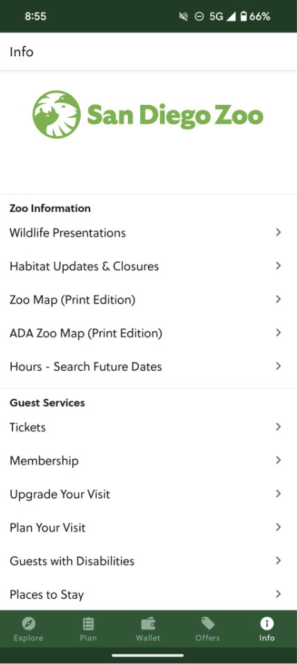Viewport: 297px width, 664px height.
Task: Click chevron for Hours - Search Future Dates
Action: [278, 366]
